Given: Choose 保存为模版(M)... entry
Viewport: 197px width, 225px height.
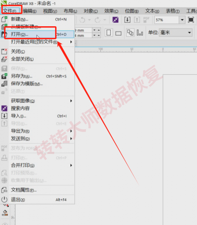Looking at the screenshot, I should click(x=37, y=84).
